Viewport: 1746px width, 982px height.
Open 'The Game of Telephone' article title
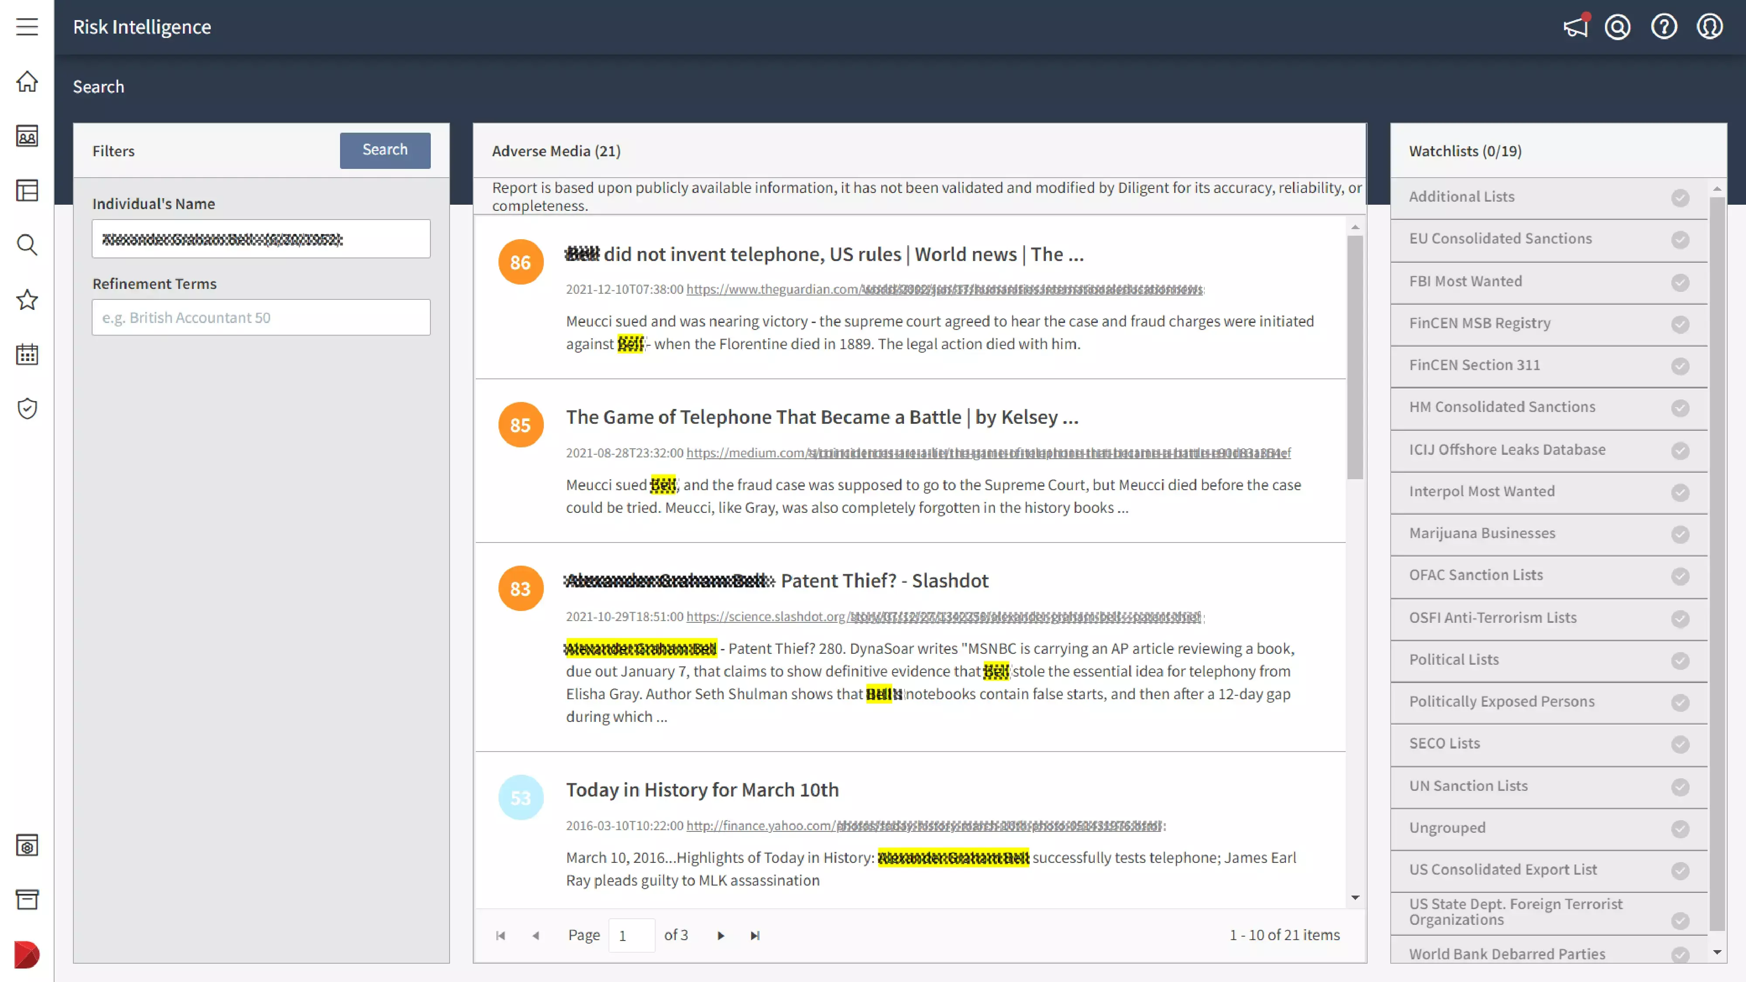822,418
